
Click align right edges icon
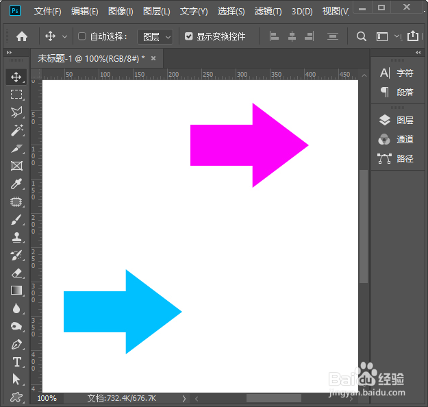tap(310, 36)
